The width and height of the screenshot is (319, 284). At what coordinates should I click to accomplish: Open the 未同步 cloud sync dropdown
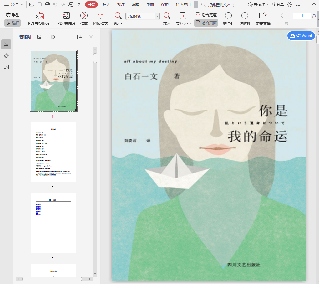click(258, 4)
